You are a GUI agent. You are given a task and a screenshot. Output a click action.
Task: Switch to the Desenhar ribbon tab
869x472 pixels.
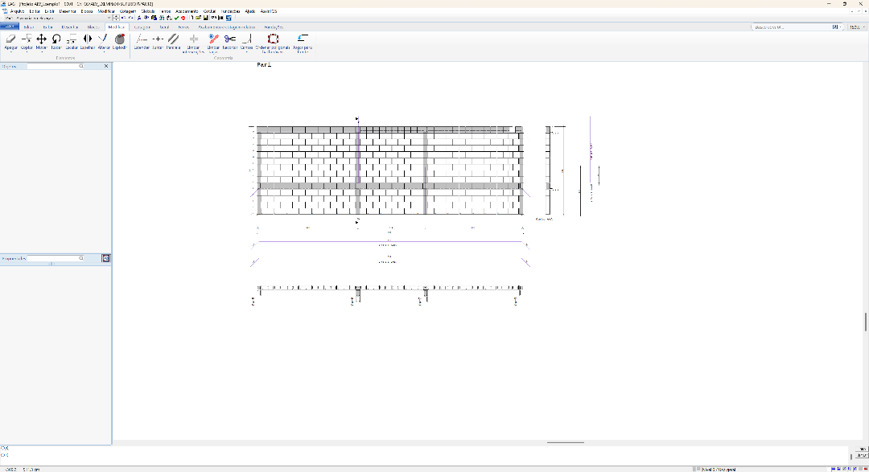(70, 27)
